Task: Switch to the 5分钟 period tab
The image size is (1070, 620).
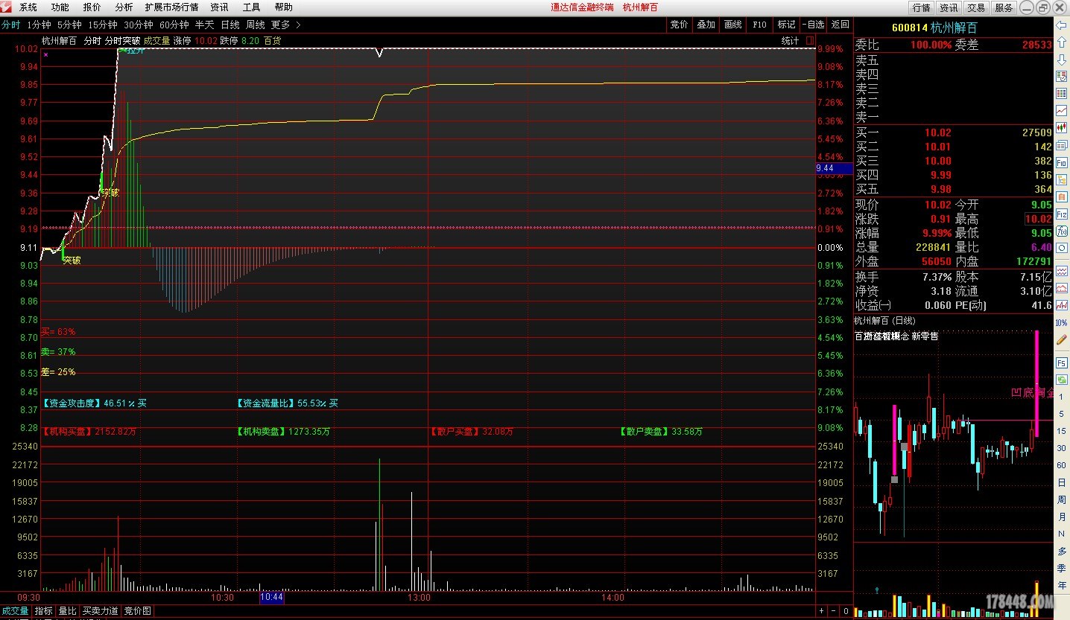Action: pos(69,25)
